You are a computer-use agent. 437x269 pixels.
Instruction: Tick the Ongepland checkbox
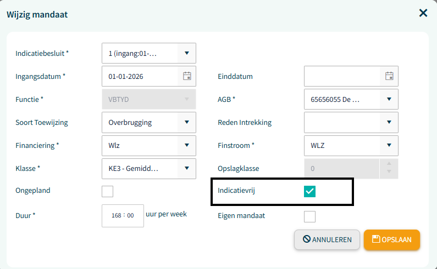pos(108,191)
